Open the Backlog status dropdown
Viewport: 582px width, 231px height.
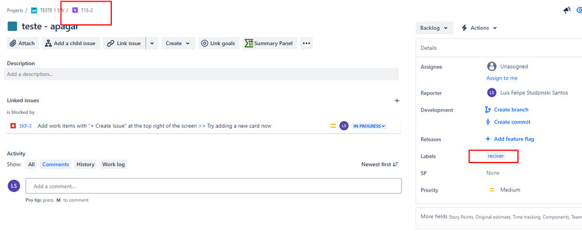click(x=434, y=28)
